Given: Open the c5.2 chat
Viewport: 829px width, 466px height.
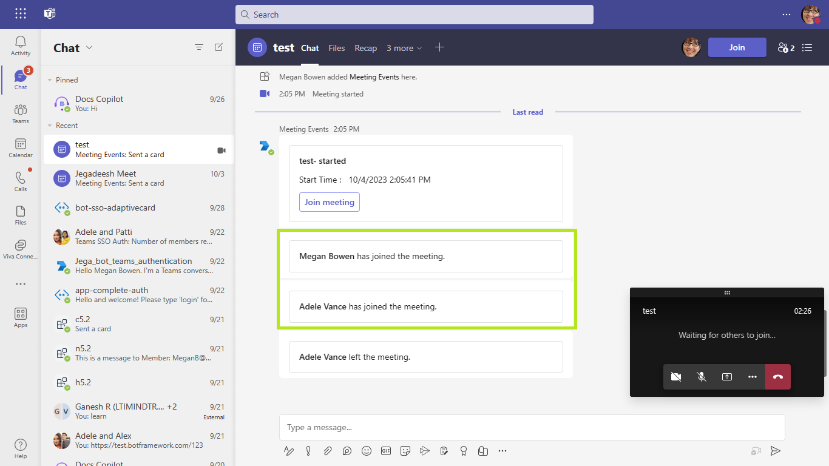Looking at the screenshot, I should tap(138, 324).
